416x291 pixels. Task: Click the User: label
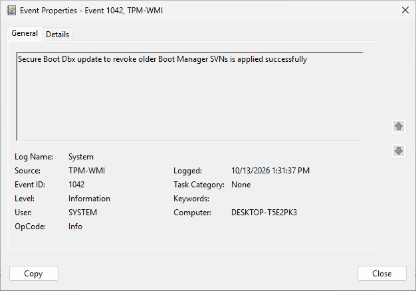(23, 213)
